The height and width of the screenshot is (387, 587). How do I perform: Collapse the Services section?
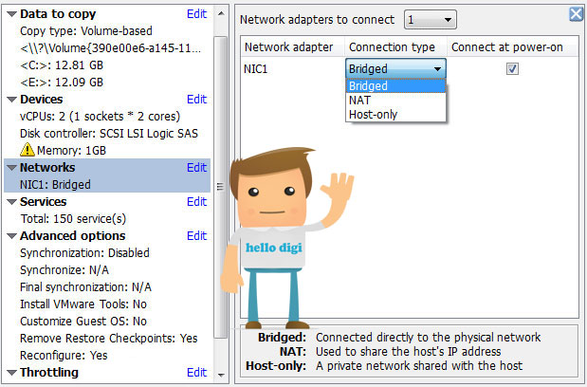pyautogui.click(x=12, y=202)
